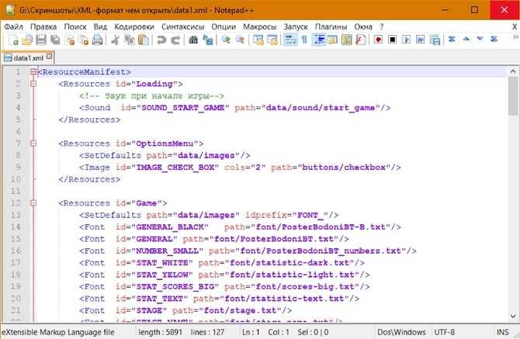Image resolution: width=520 pixels, height=339 pixels.
Task: Click UTF-8 encoding in status bar
Action: (444, 332)
